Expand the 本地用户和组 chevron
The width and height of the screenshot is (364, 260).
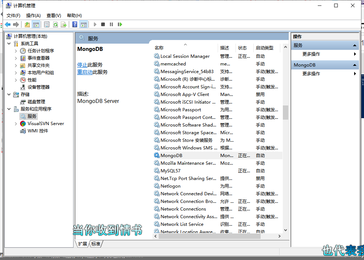click(16, 73)
